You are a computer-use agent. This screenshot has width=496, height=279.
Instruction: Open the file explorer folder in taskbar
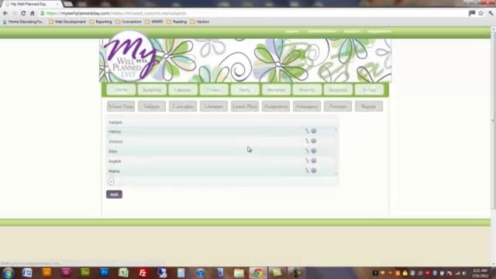point(239,273)
